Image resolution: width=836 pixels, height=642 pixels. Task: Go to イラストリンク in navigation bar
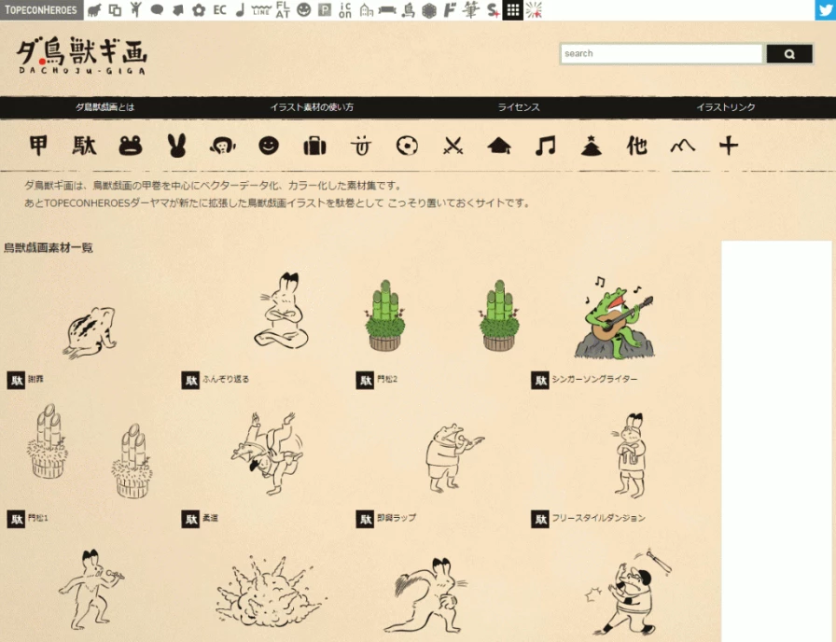[x=725, y=107]
